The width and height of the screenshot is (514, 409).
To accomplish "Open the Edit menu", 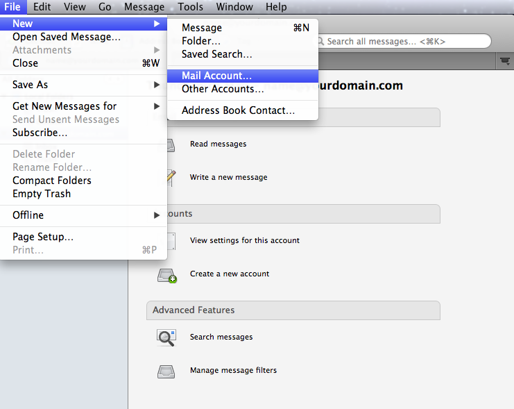I will click(x=42, y=6).
